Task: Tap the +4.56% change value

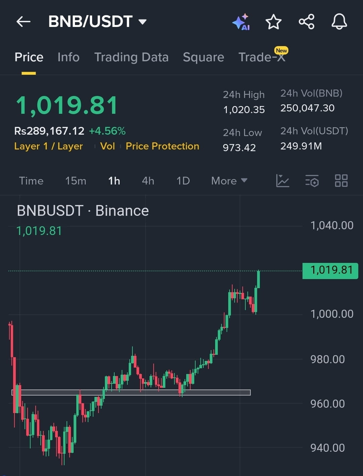Action: (x=107, y=131)
